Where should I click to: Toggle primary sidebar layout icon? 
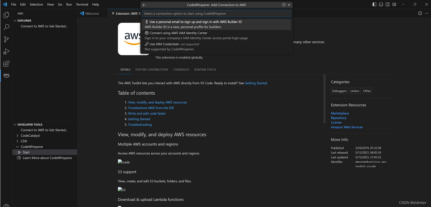(x=374, y=4)
